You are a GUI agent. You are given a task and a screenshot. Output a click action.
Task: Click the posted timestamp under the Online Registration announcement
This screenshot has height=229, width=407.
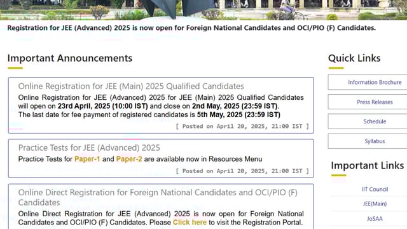[x=242, y=127]
